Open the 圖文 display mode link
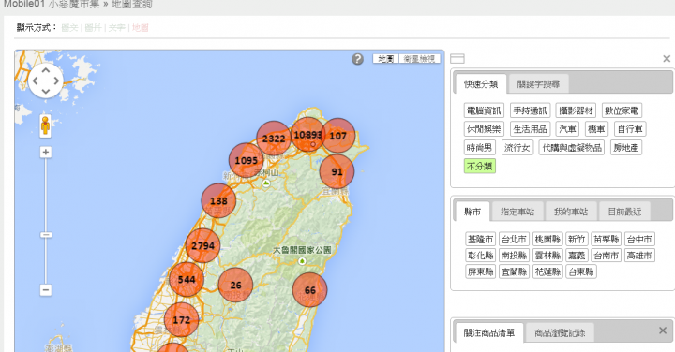The height and width of the screenshot is (352, 675). (x=69, y=28)
